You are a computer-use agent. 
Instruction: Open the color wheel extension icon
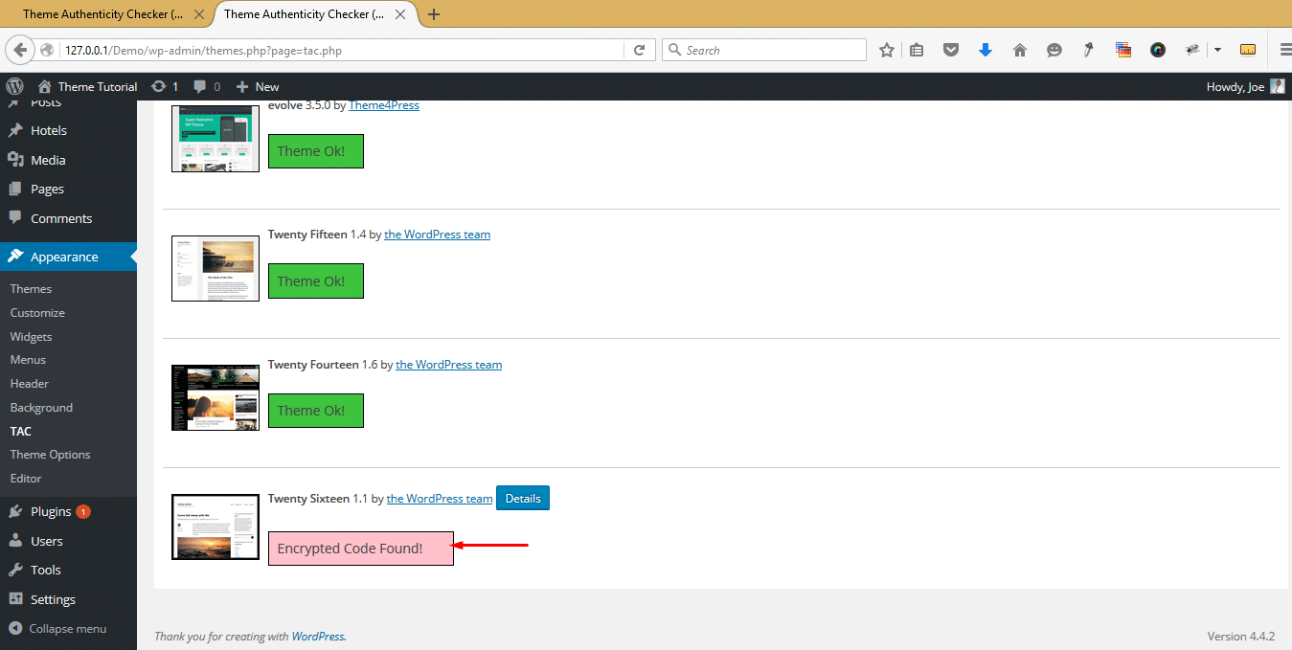[x=1158, y=50]
